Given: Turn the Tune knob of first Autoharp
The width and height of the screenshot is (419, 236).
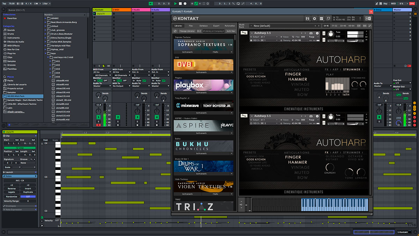Looking at the screenshot, I should coord(331,34).
